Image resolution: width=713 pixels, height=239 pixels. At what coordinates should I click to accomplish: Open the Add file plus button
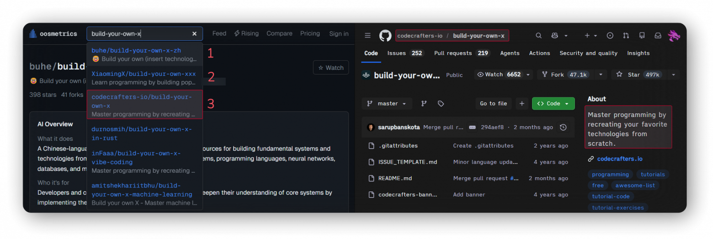[x=521, y=104]
